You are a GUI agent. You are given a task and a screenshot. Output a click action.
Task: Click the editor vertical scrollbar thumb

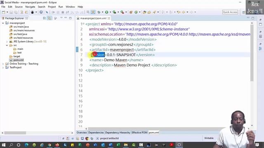(x=252, y=53)
